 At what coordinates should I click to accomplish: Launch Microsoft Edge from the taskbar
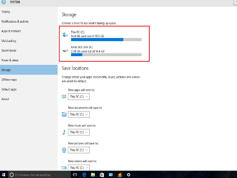(x=84, y=175)
